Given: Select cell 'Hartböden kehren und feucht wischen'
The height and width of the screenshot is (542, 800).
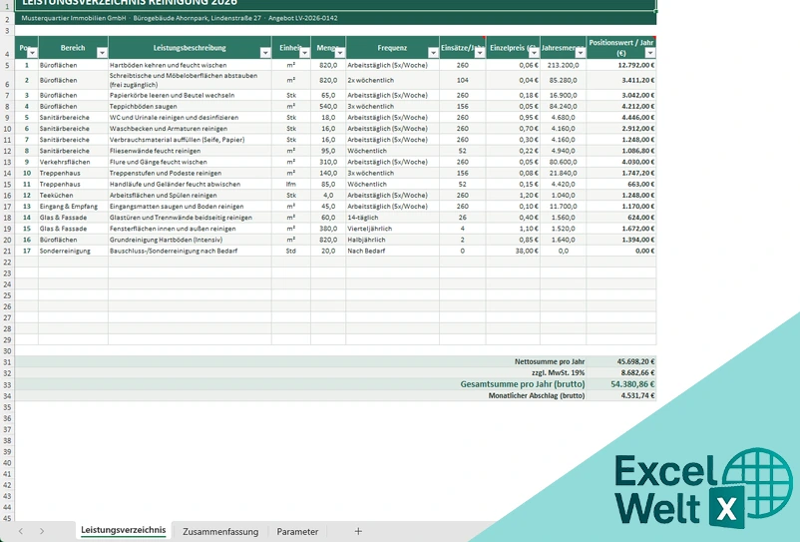Looking at the screenshot, I should (190, 65).
